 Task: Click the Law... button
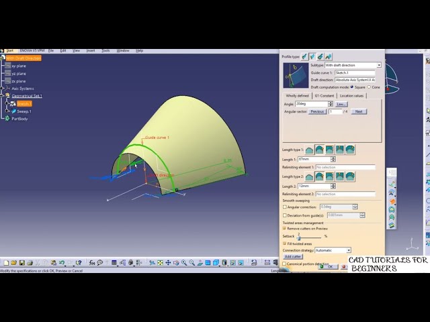coord(341,105)
